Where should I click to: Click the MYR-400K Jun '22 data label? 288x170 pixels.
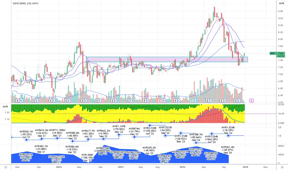pyautogui.click(x=87, y=158)
